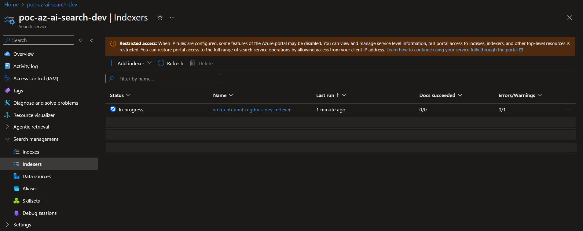Click the Aliases icon
Screen dimensions: 583x231
pos(16,188)
